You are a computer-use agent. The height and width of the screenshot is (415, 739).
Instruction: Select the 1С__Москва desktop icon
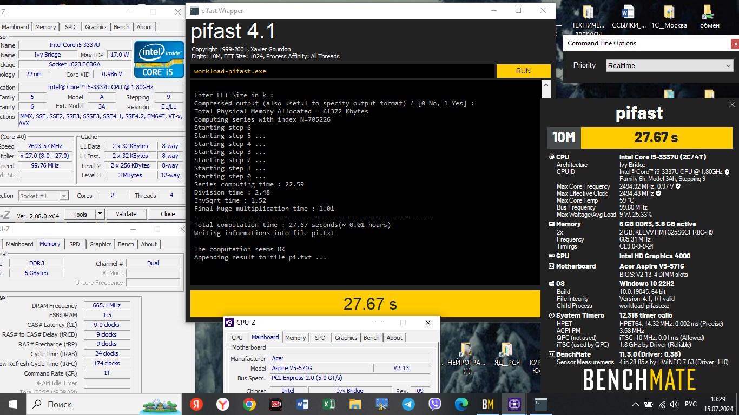669,17
